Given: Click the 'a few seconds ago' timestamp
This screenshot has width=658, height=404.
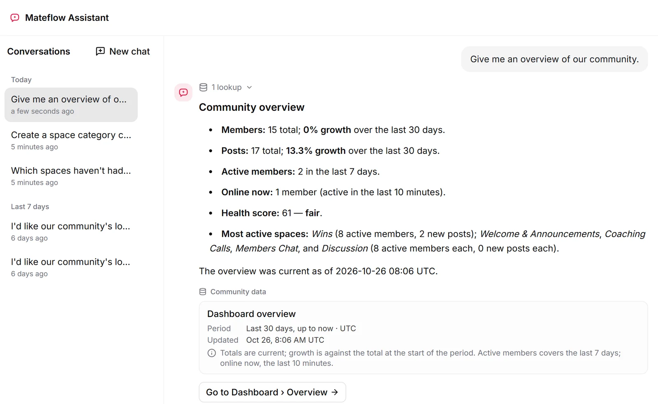Looking at the screenshot, I should pyautogui.click(x=42, y=111).
